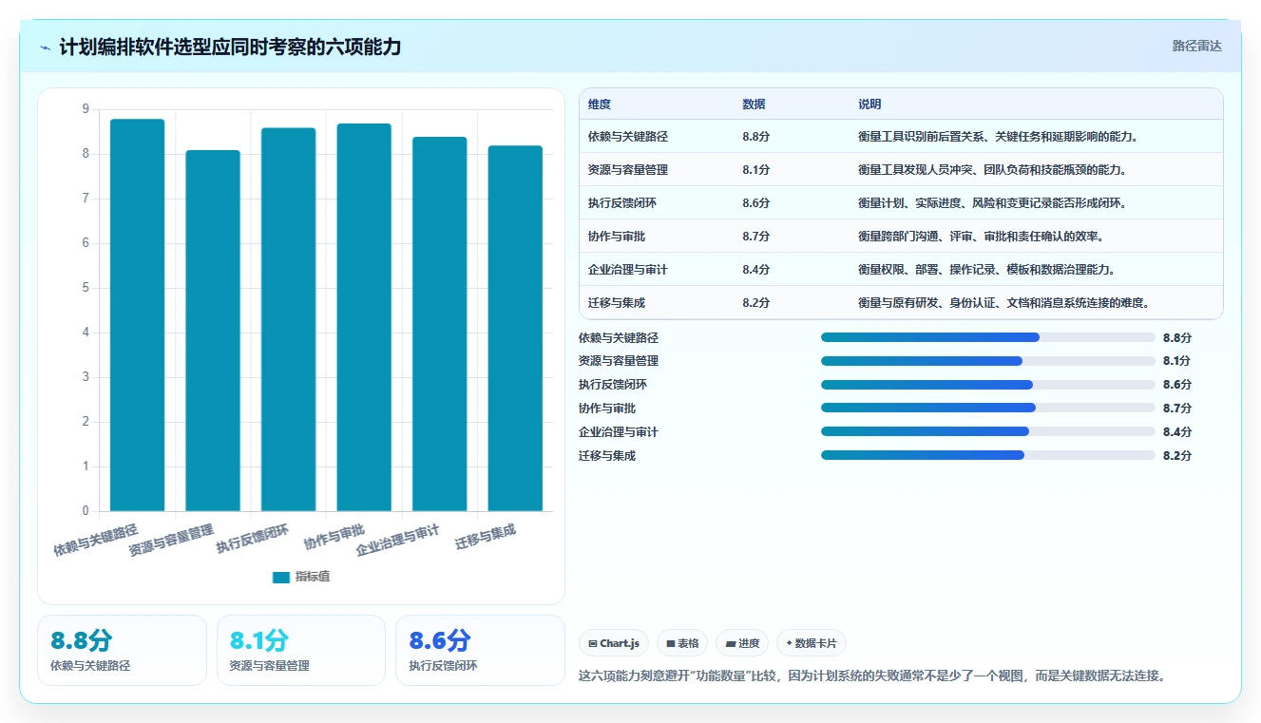Select the 协作与审批 table cell

[617, 237]
